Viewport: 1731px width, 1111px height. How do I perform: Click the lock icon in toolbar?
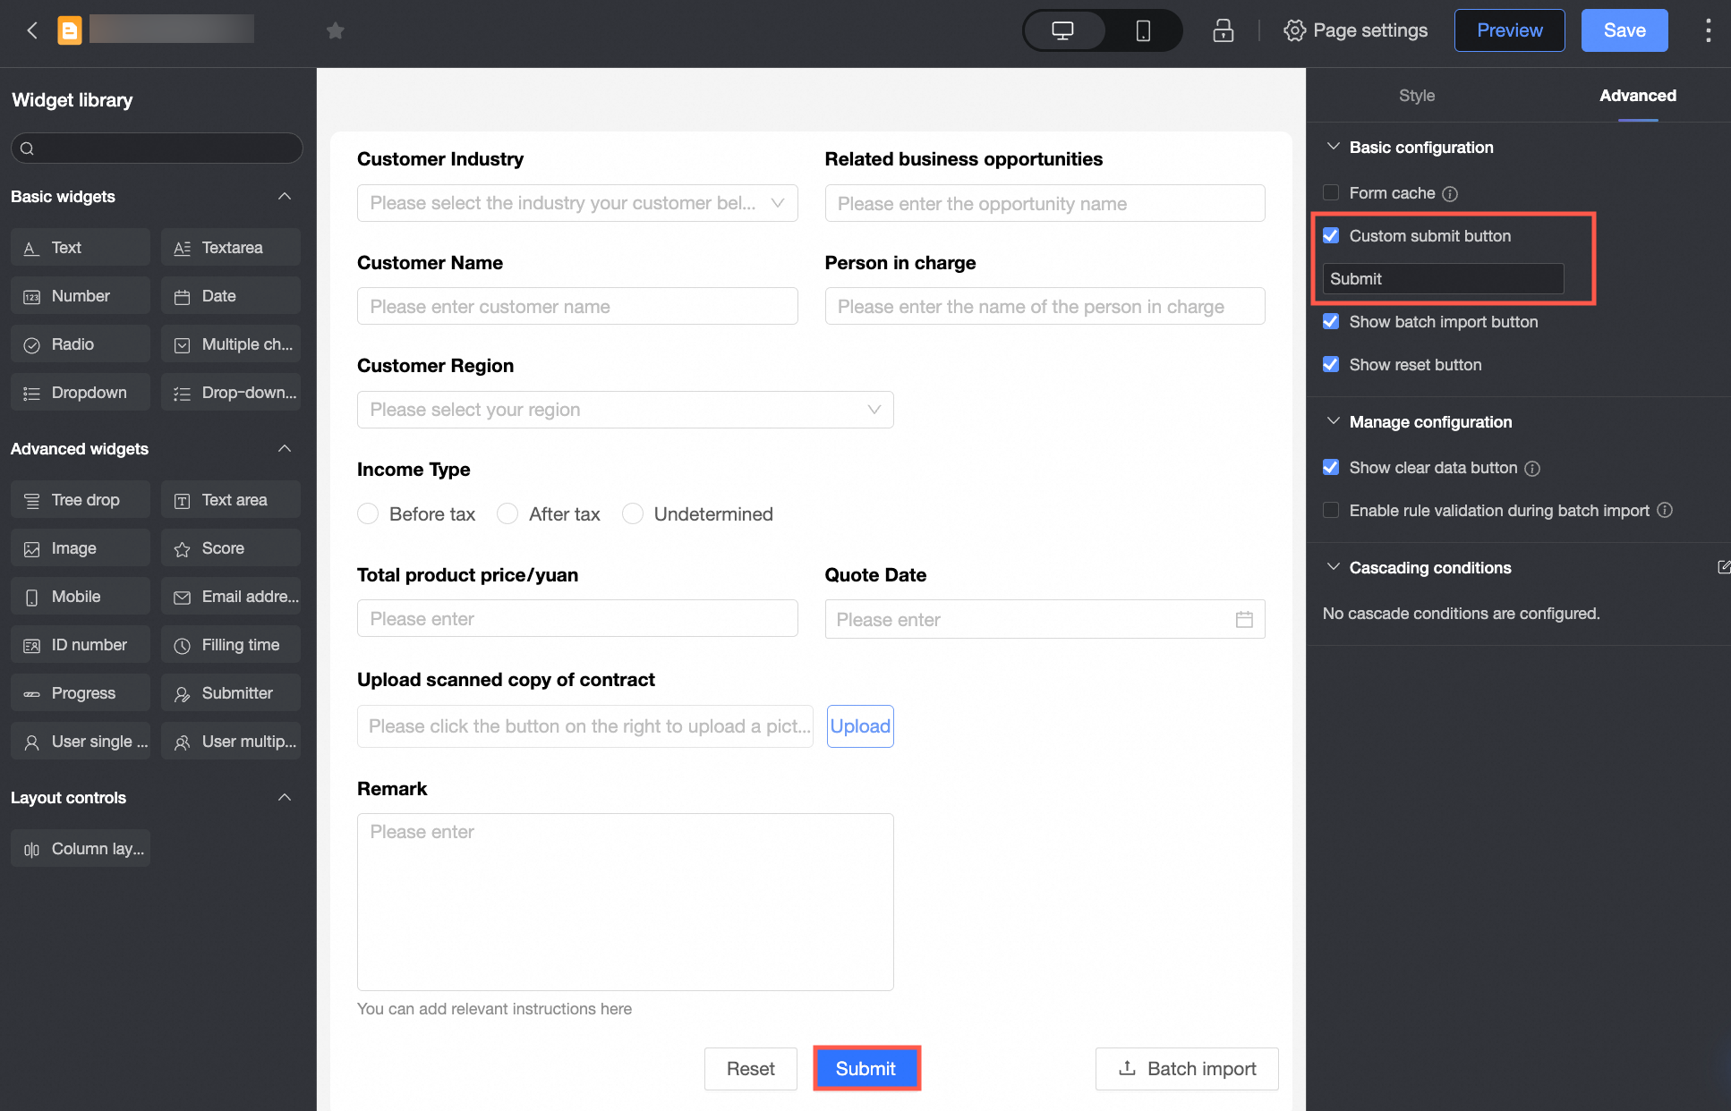[1223, 30]
